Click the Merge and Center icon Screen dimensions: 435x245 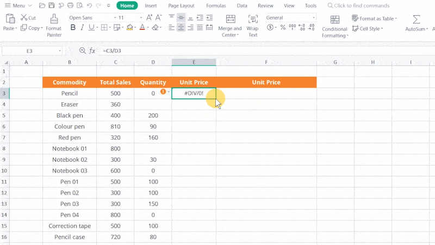[231, 19]
